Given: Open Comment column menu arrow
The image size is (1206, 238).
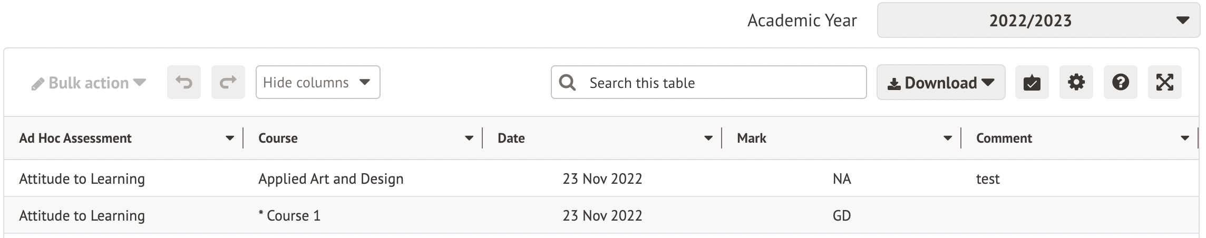Looking at the screenshot, I should click(x=1185, y=138).
